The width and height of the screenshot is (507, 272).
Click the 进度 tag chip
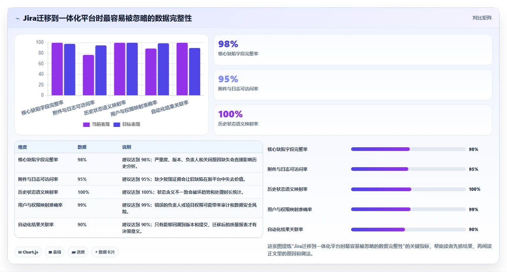click(78, 252)
